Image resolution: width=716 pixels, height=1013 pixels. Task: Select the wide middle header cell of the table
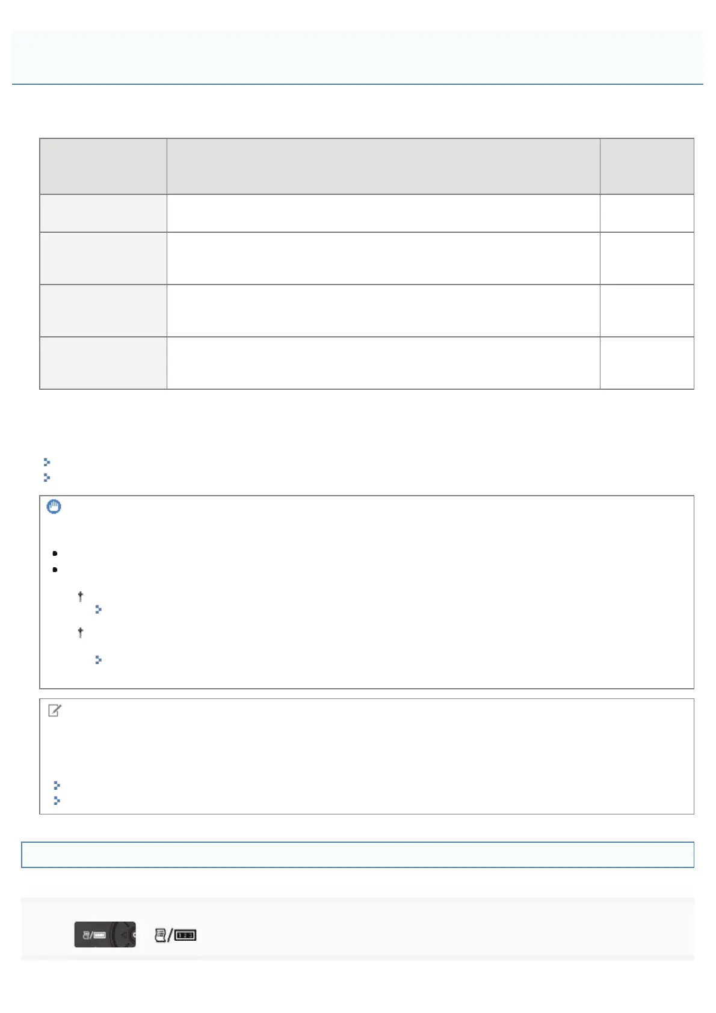point(383,166)
